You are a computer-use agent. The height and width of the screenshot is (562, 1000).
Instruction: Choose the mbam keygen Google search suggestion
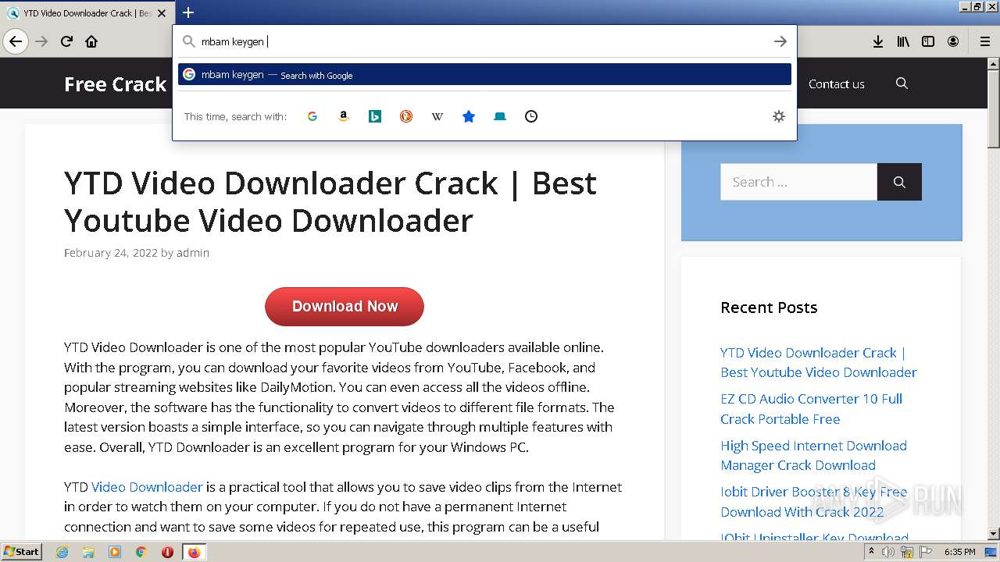(484, 74)
